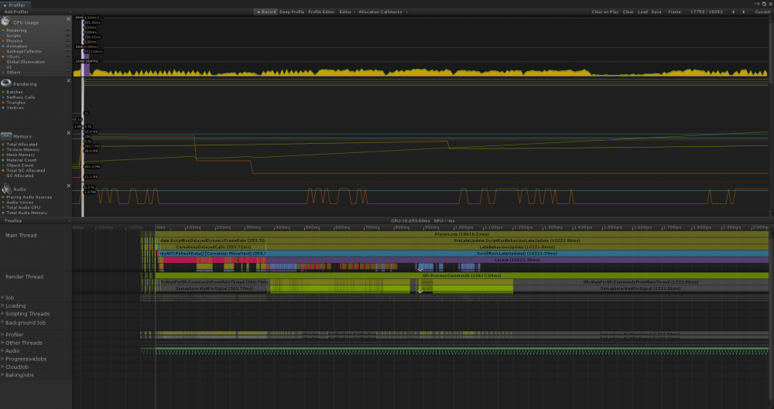Viewport: 774px width, 409px height.
Task: Close the Rendering profiler module
Action: pos(69,80)
